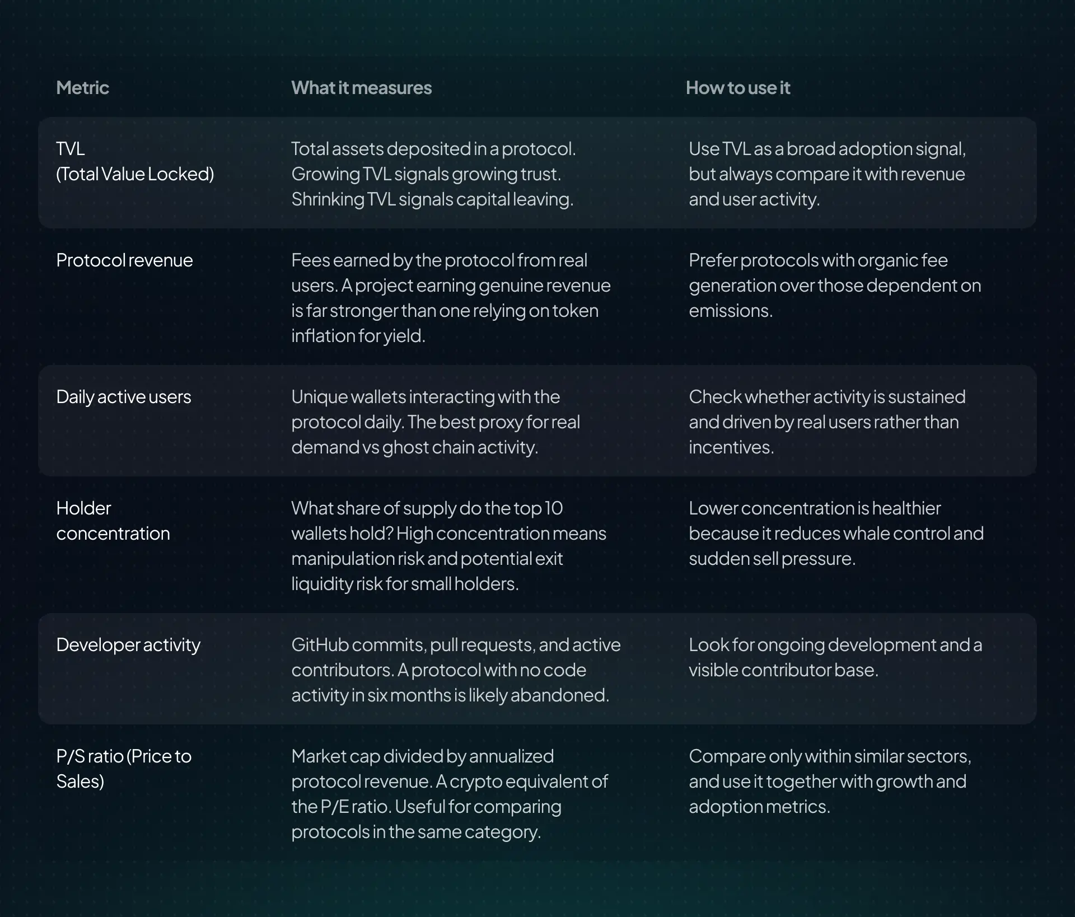1075x917 pixels.
Task: Click the 'What share of supply' description
Action: coord(448,546)
